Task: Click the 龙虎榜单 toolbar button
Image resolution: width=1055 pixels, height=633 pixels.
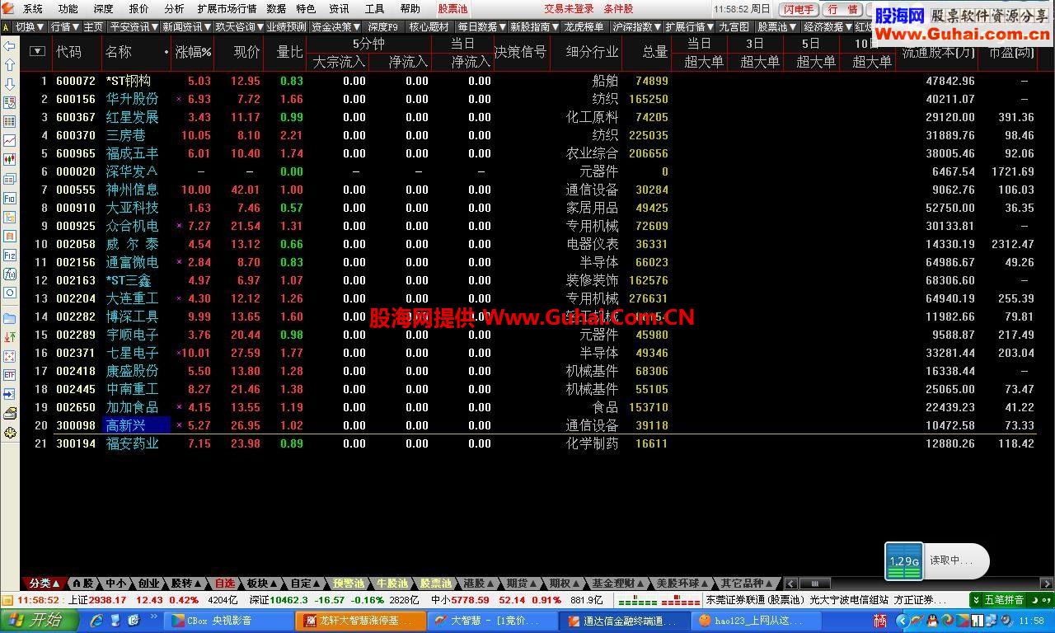Action: pyautogui.click(x=584, y=26)
